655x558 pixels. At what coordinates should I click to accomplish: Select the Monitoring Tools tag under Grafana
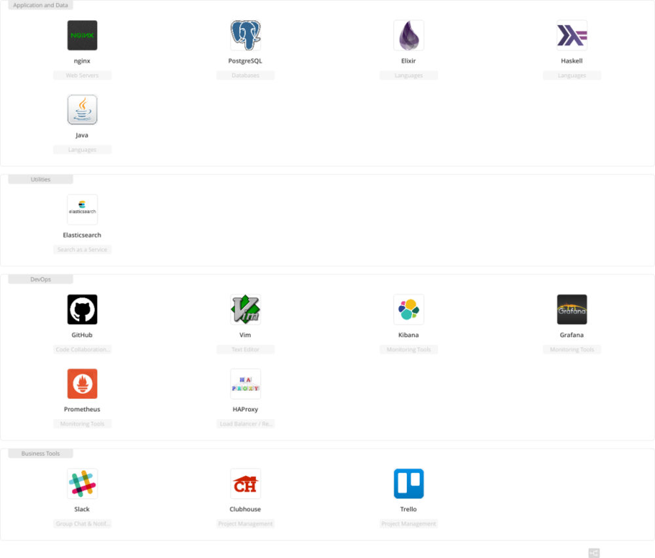(x=572, y=349)
